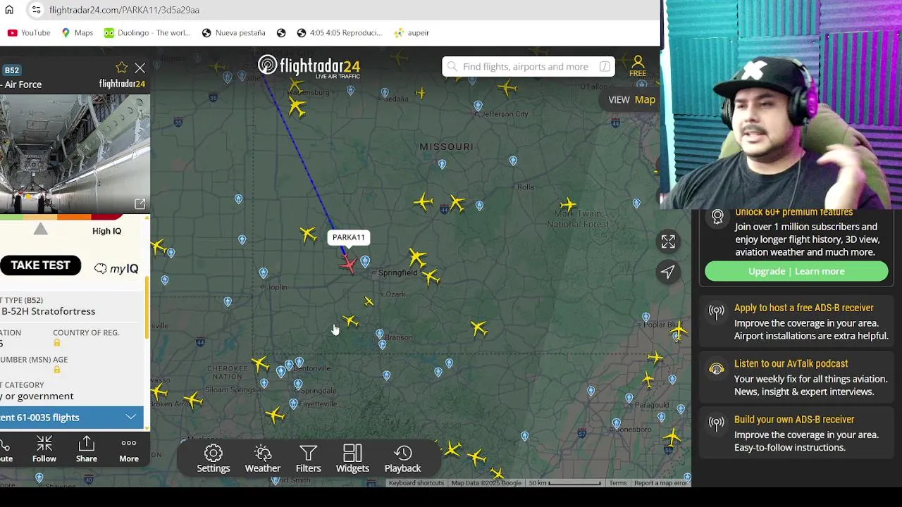Click the Unlock premium features icon
This screenshot has height=507, width=902.
717,217
